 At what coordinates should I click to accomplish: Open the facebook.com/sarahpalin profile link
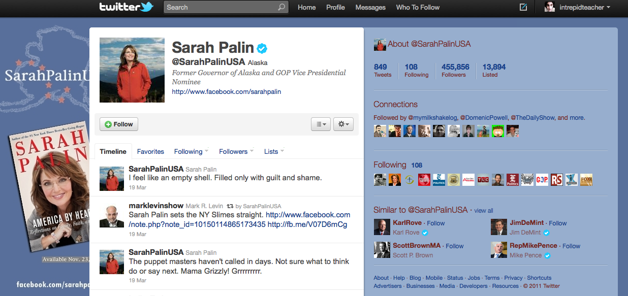coord(227,92)
